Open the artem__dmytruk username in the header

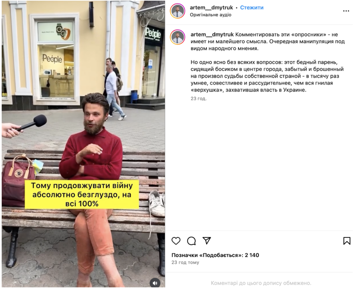pyautogui.click(x=211, y=7)
